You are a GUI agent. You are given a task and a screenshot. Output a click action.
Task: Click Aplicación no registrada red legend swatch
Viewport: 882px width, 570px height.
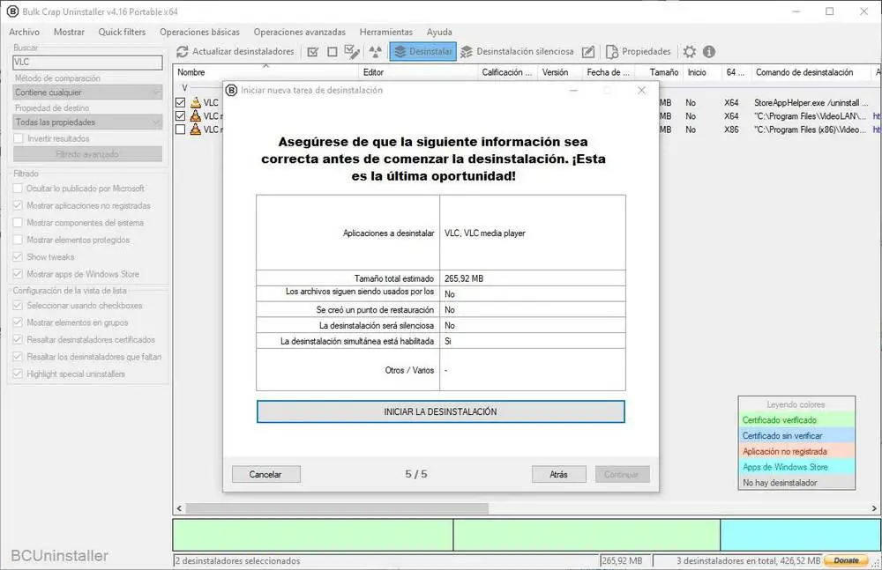[796, 451]
